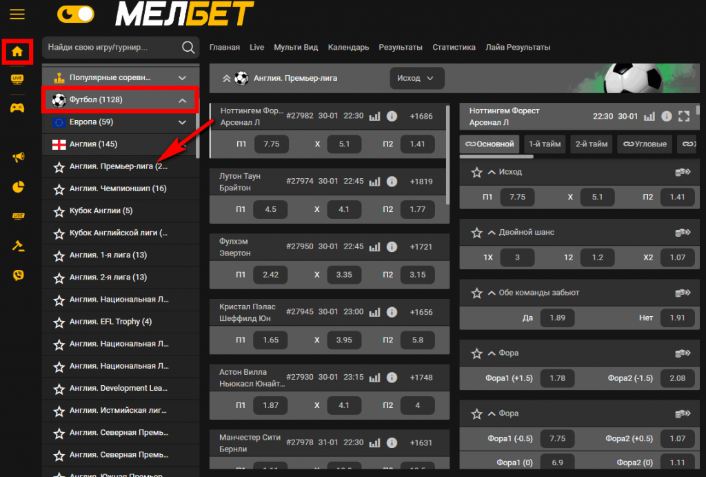The image size is (706, 477).
Task: Select draw odds 3.35 Фулхэм-Эвертон
Action: coord(344,275)
